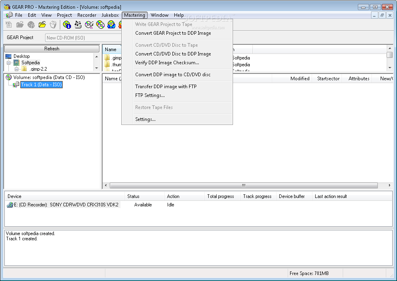Click the right arrow of horizontal scrollbar

389,186
